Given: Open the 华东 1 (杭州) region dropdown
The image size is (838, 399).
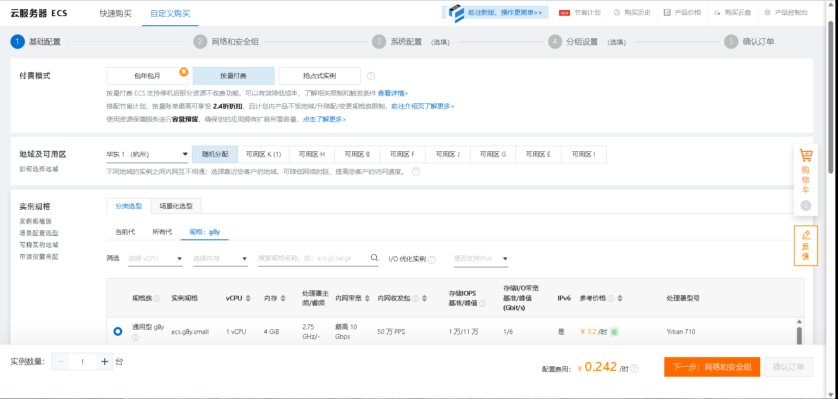Looking at the screenshot, I should click(x=147, y=154).
